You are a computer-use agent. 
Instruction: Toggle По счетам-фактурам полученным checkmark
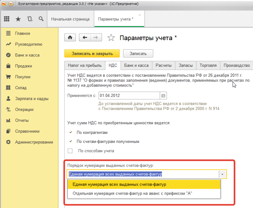point(70,141)
